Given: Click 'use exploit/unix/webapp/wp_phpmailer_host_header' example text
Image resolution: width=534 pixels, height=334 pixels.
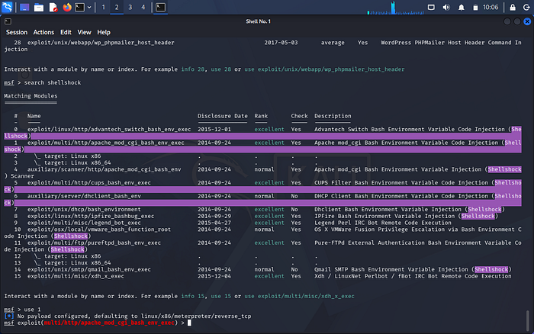Looking at the screenshot, I should pyautogui.click(x=324, y=69).
